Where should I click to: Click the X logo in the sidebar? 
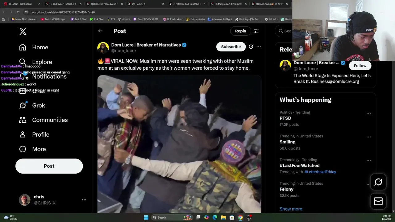click(23, 31)
